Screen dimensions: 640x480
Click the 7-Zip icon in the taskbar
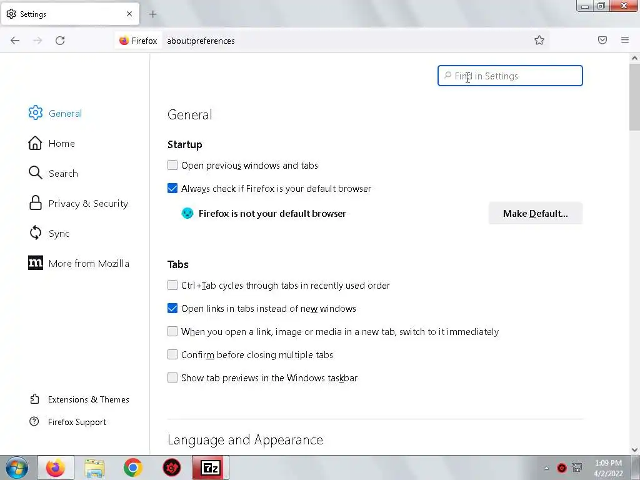211,467
